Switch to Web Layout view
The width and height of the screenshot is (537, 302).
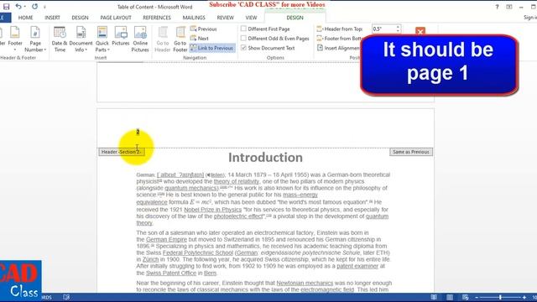[465, 297]
